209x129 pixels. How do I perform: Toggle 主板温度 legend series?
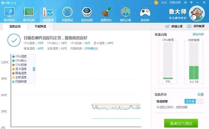20,77
